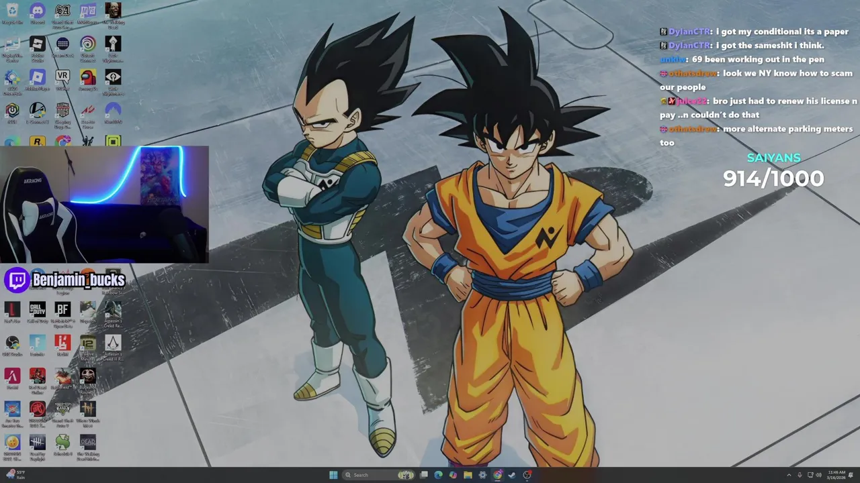
Task: Open the Sleeping Dogs shortcut
Action: click(62, 115)
